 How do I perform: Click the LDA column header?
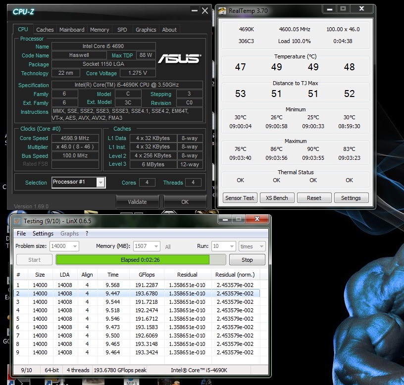tap(65, 275)
